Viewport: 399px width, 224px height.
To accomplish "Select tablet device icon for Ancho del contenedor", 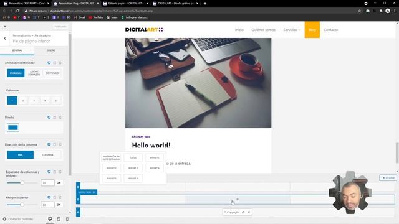I will pos(55,63).
